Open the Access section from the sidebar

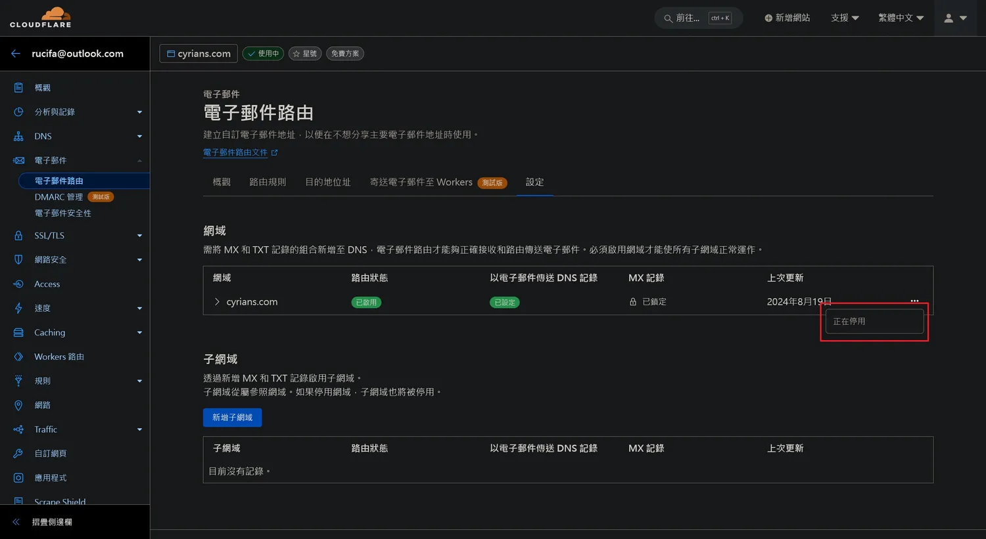47,284
